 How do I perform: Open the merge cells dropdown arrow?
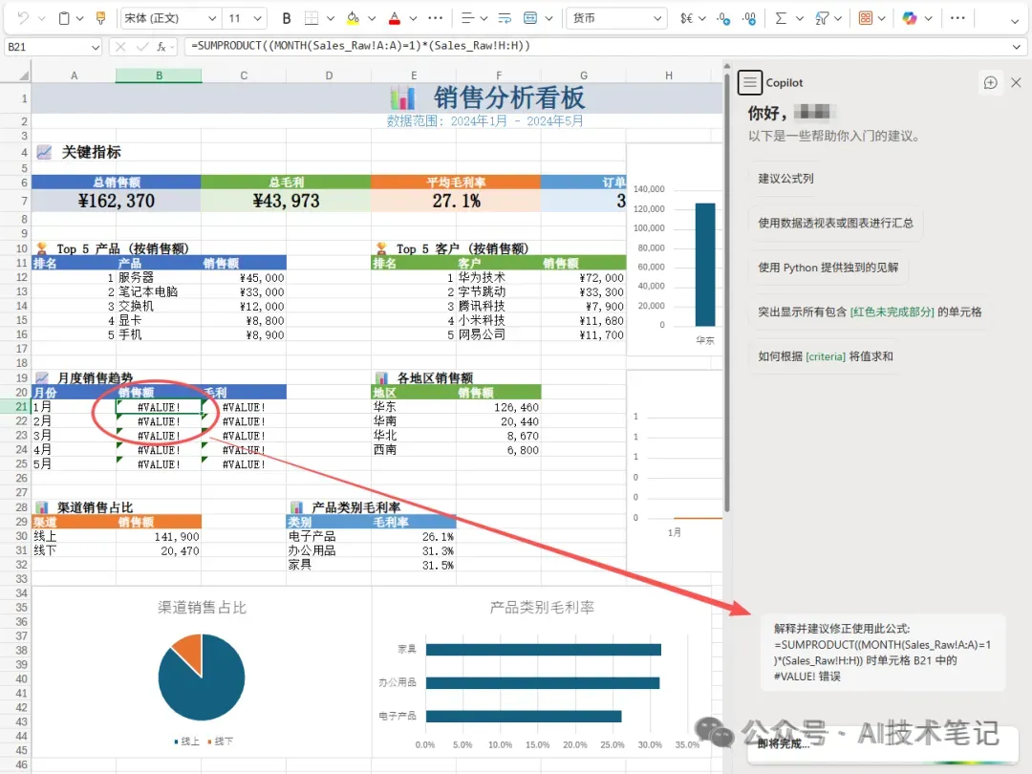(548, 18)
